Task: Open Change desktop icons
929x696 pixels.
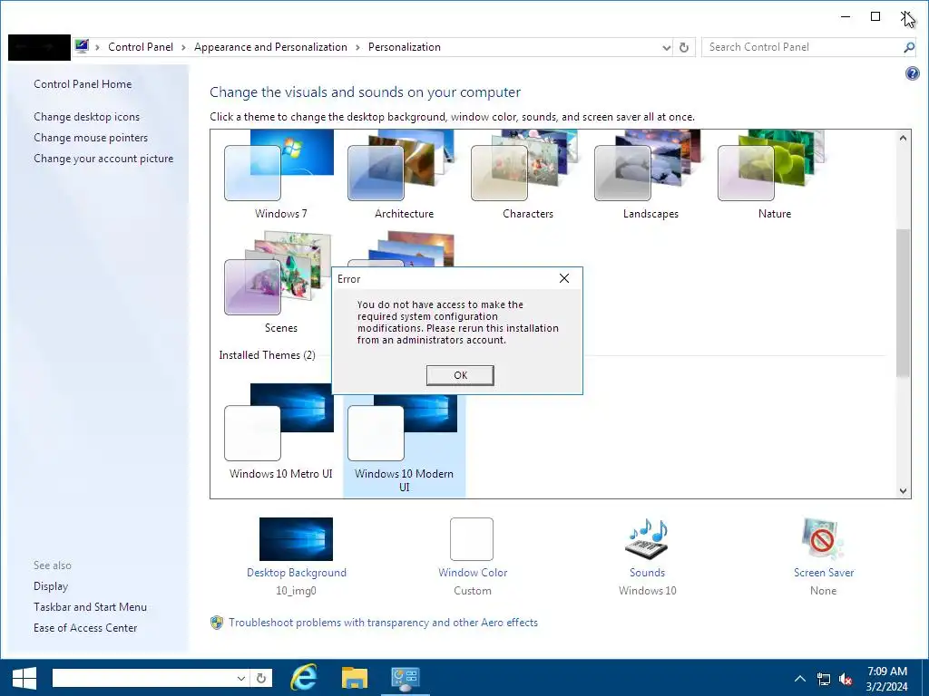Action: pyautogui.click(x=86, y=117)
